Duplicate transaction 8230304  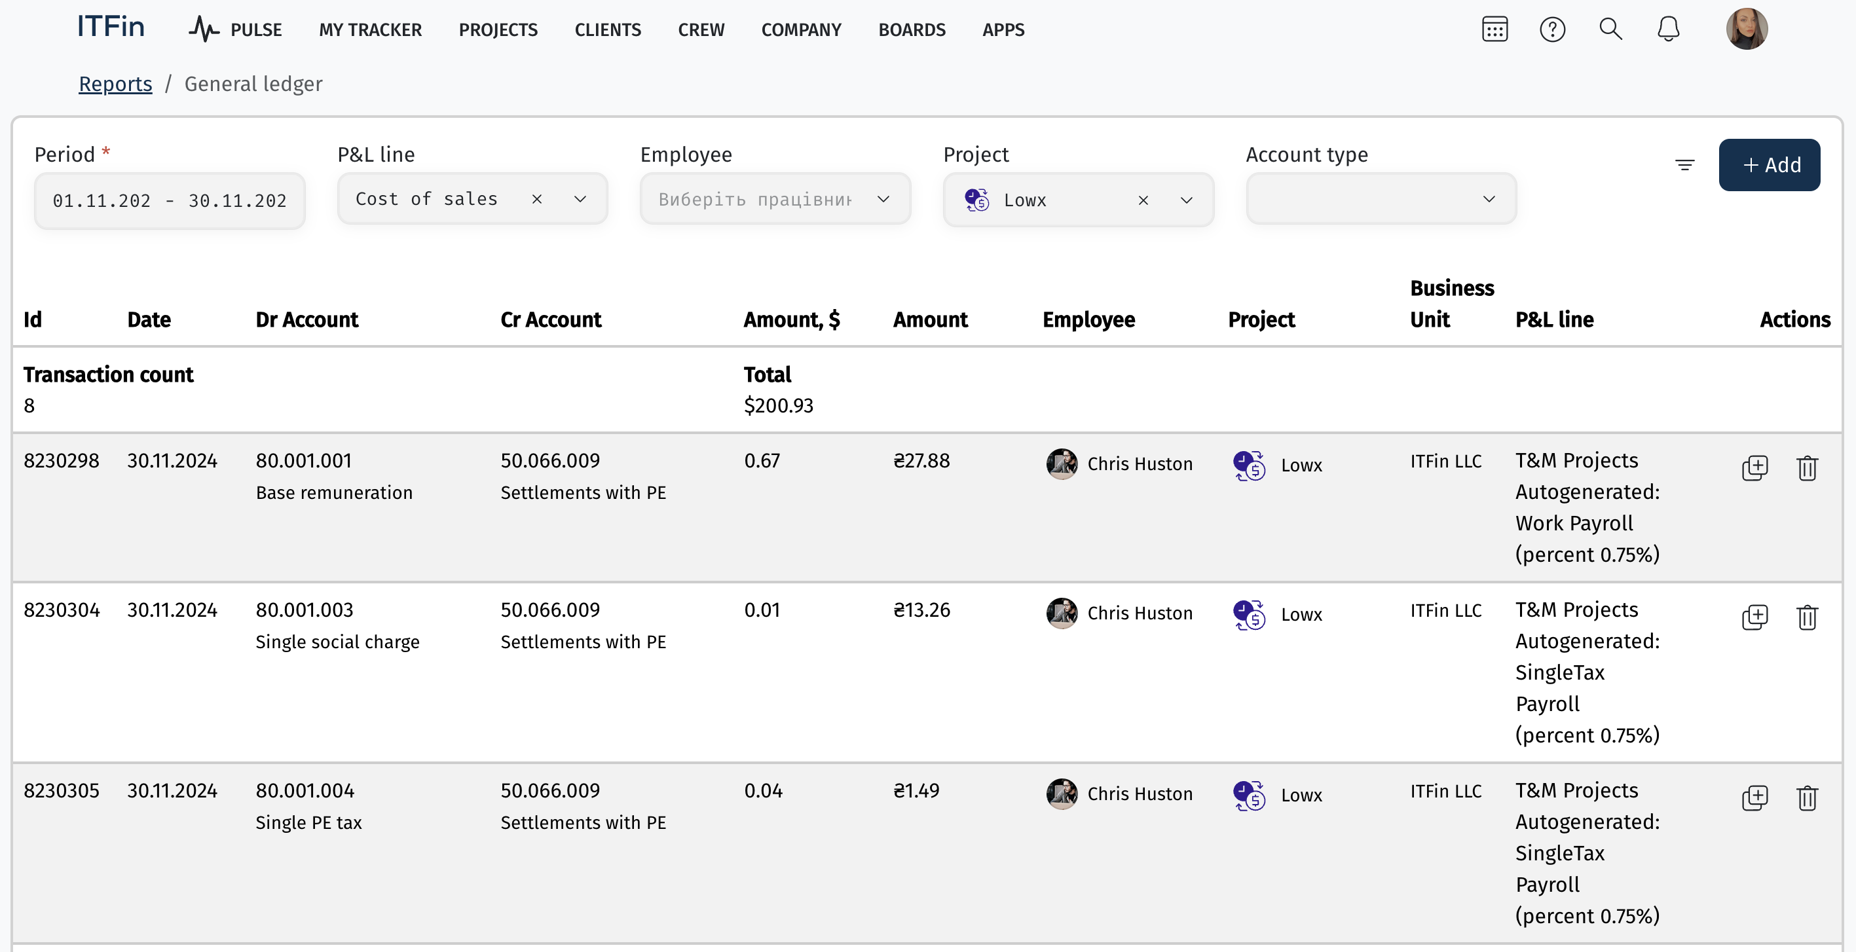coord(1754,617)
